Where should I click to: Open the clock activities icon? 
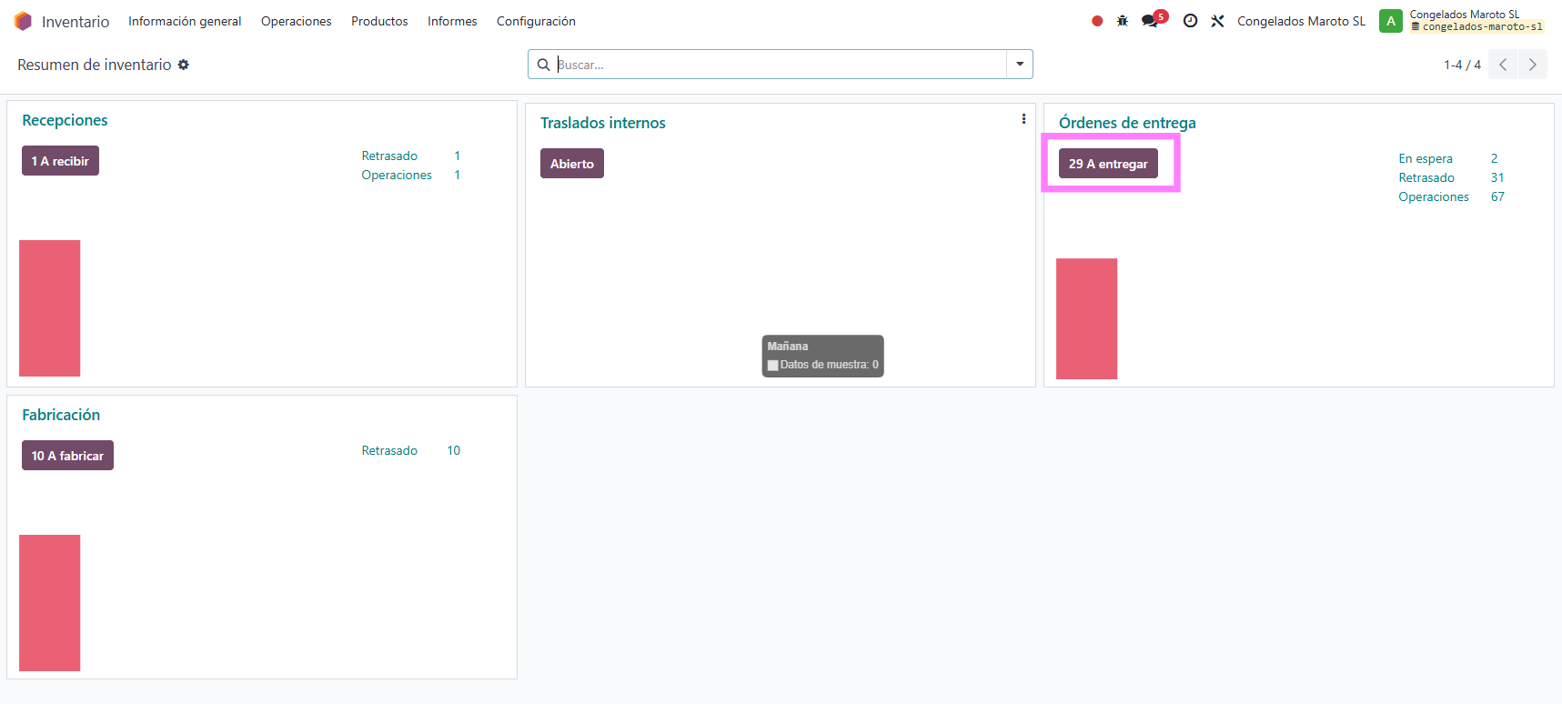click(1190, 21)
